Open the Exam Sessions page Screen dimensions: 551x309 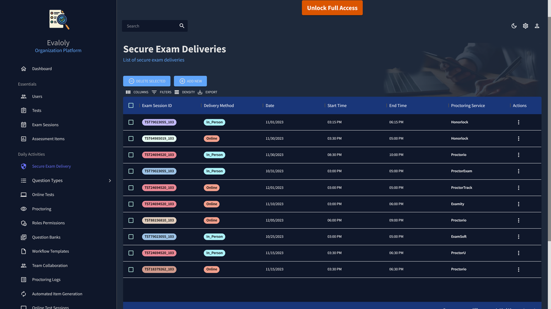click(45, 125)
